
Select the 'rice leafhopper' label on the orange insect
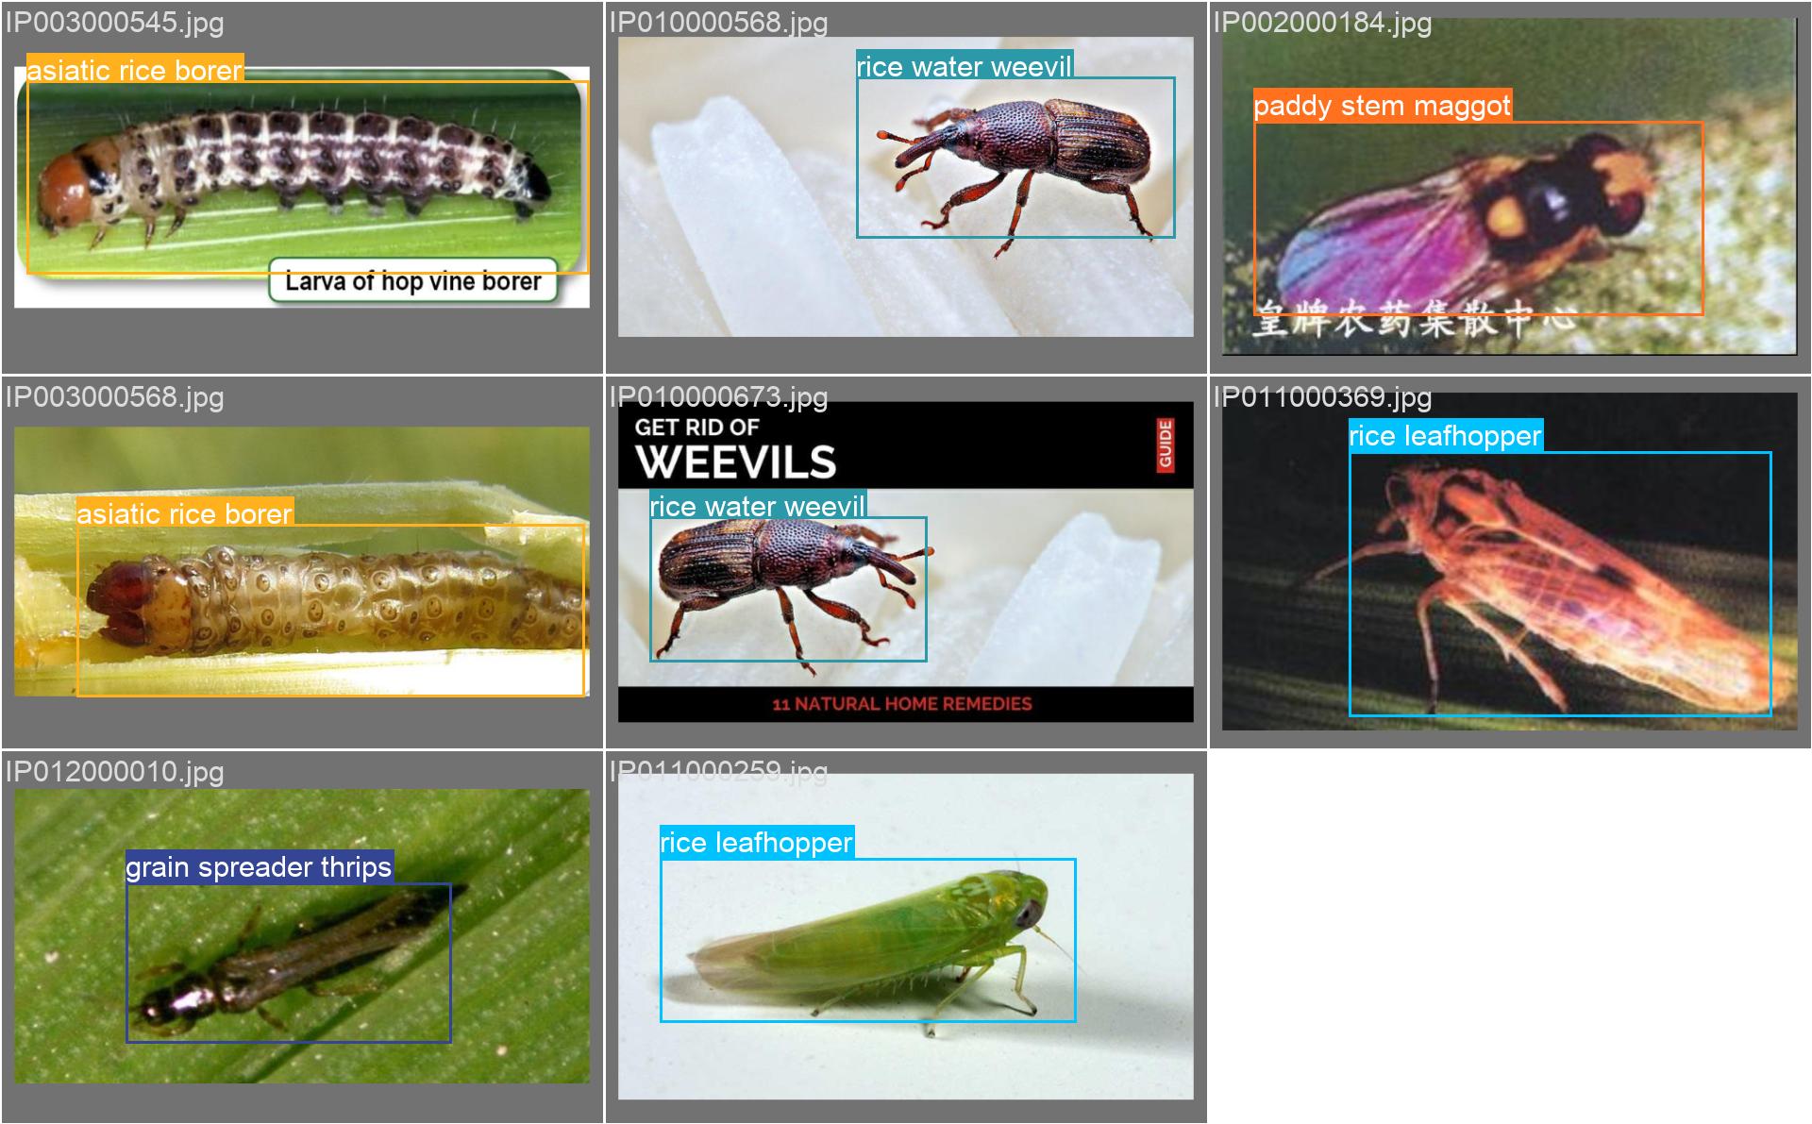tap(1445, 436)
